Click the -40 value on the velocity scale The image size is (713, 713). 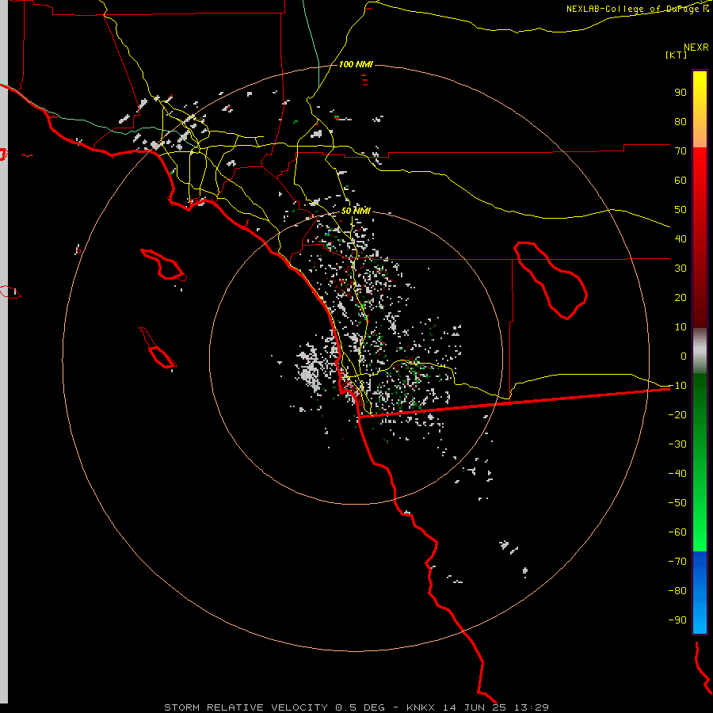677,474
